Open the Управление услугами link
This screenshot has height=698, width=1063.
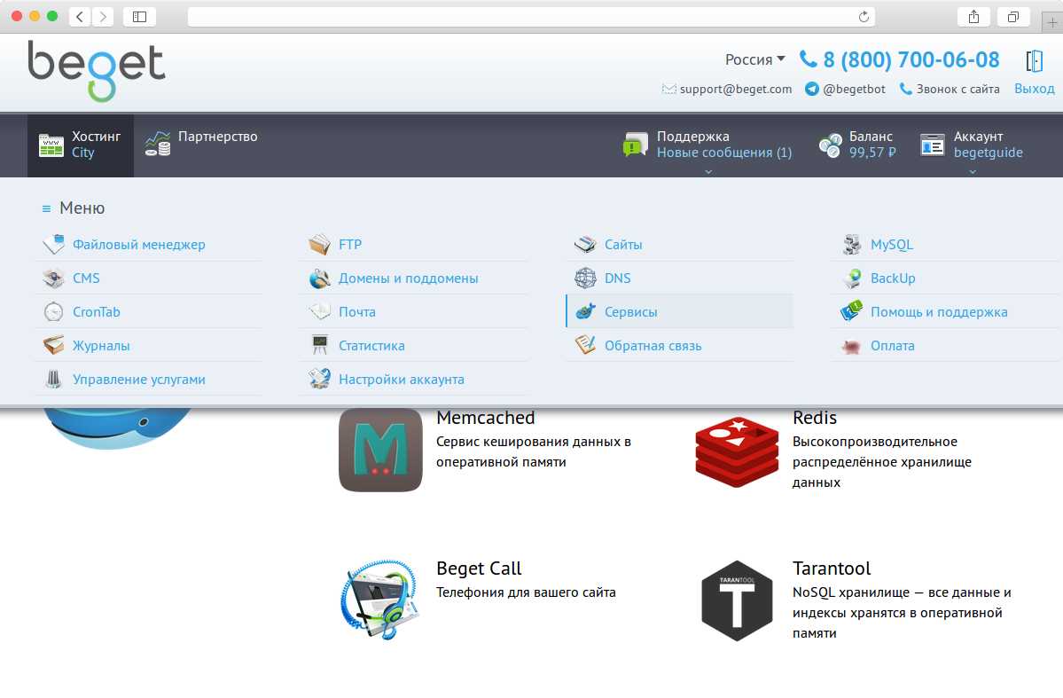click(x=139, y=380)
